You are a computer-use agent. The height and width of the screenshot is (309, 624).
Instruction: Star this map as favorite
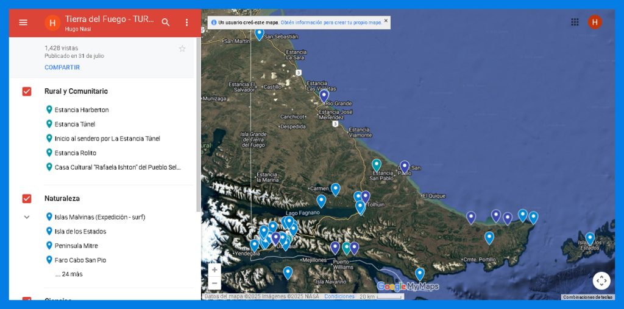coord(182,49)
